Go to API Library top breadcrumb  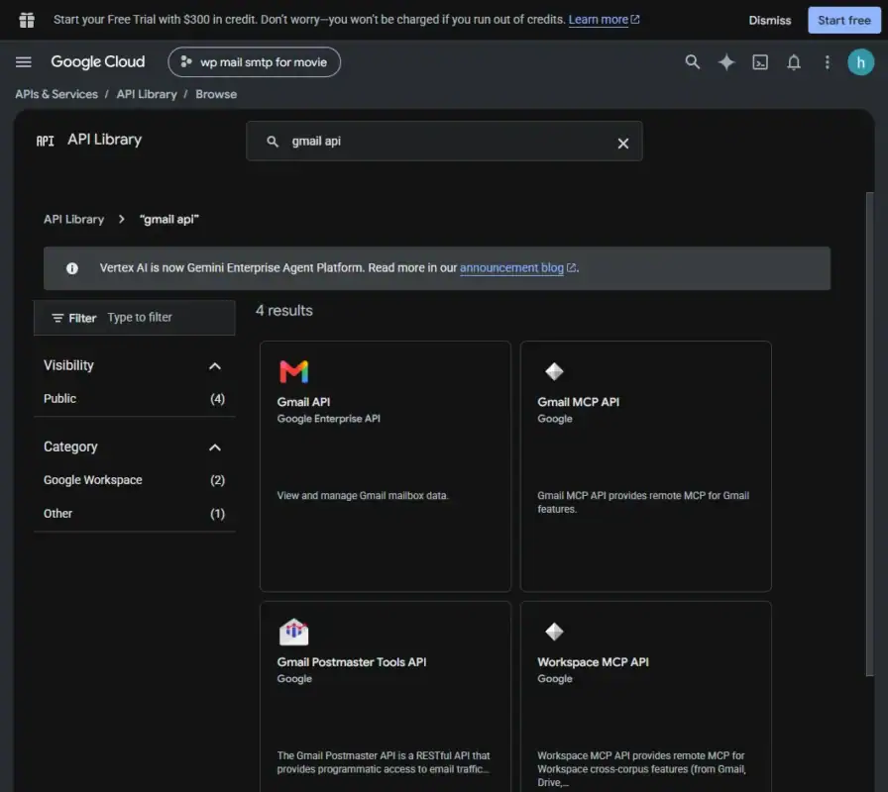[x=147, y=94]
